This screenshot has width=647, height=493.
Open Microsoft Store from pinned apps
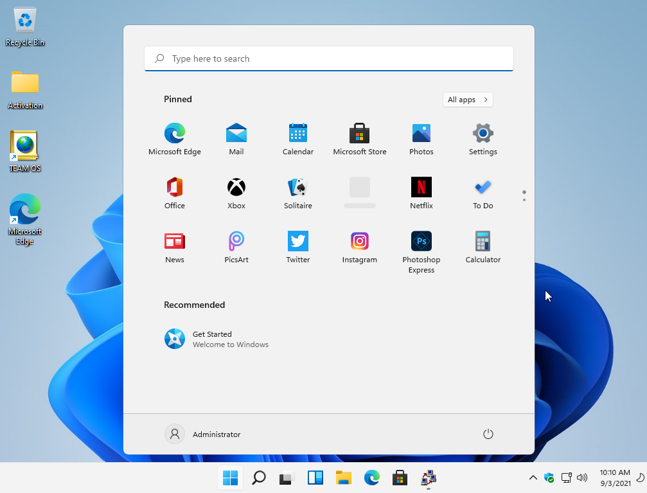(x=359, y=139)
